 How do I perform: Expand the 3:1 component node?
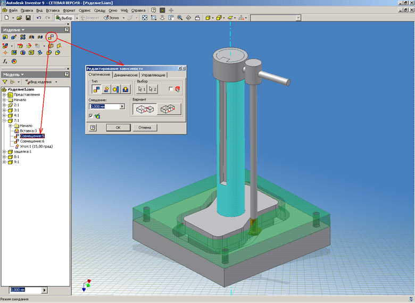pos(4,110)
